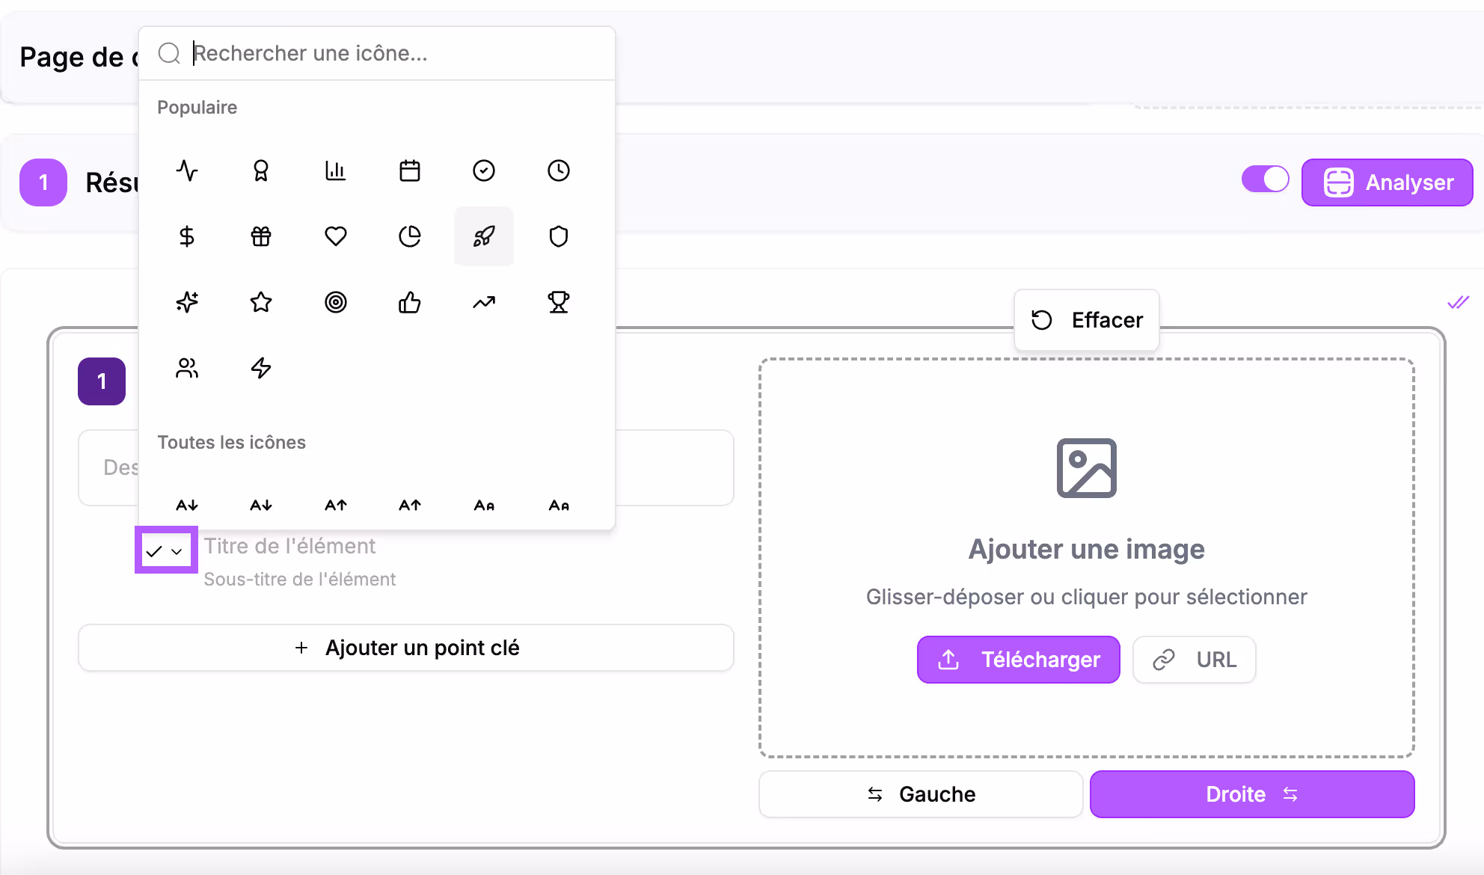
Task: Select the rocket icon
Action: [x=484, y=236]
